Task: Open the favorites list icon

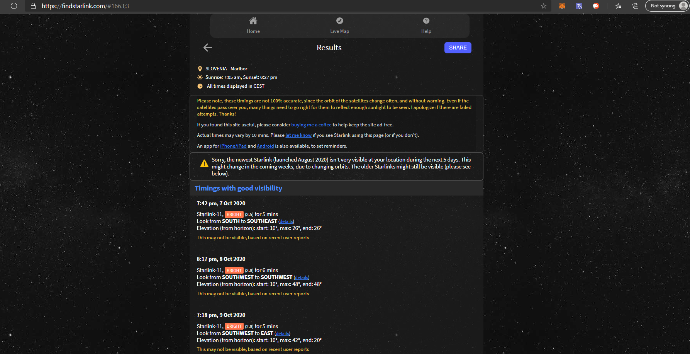Action: pyautogui.click(x=619, y=6)
